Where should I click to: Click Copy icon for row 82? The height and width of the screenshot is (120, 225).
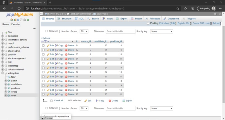click(57, 50)
